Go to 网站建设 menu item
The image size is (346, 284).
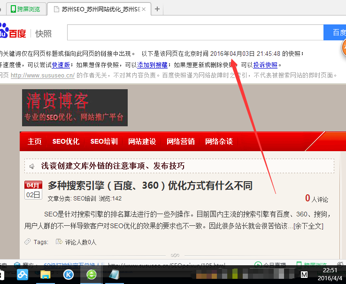pyautogui.click(x=142, y=141)
